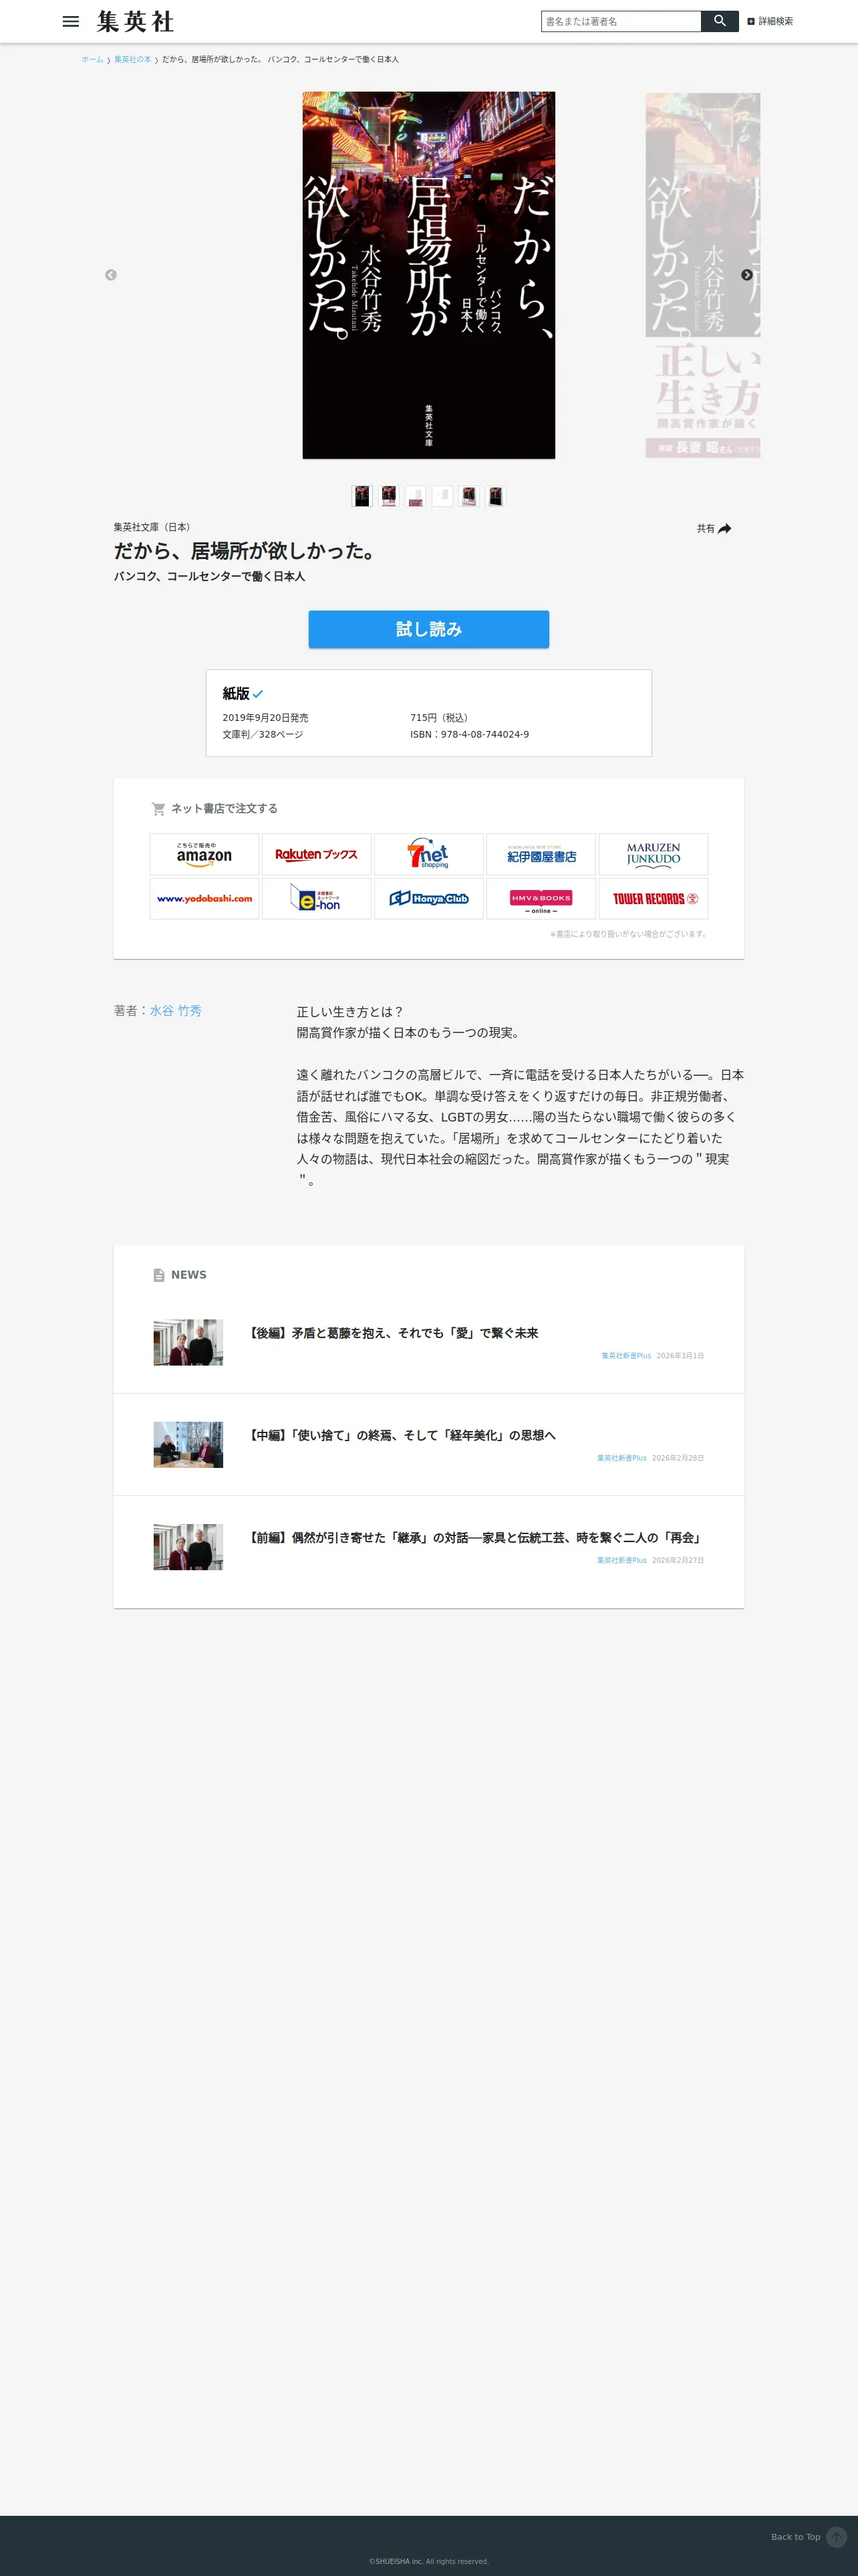Select second cover thumbnail

coord(388,496)
